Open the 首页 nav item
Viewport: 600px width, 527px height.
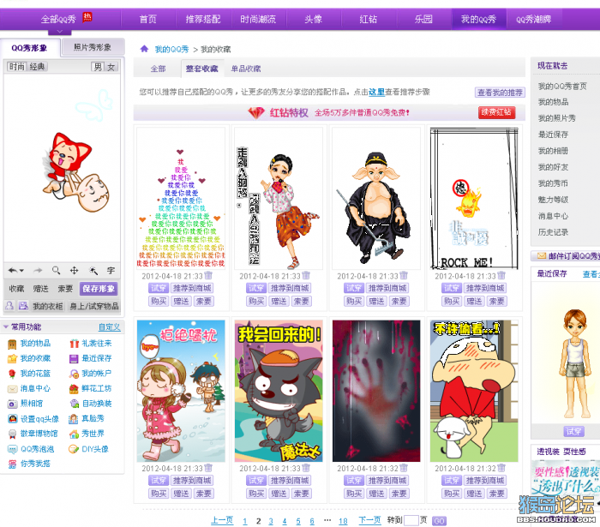pyautogui.click(x=148, y=19)
